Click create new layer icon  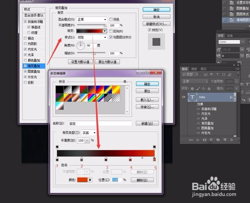pyautogui.click(x=225, y=140)
